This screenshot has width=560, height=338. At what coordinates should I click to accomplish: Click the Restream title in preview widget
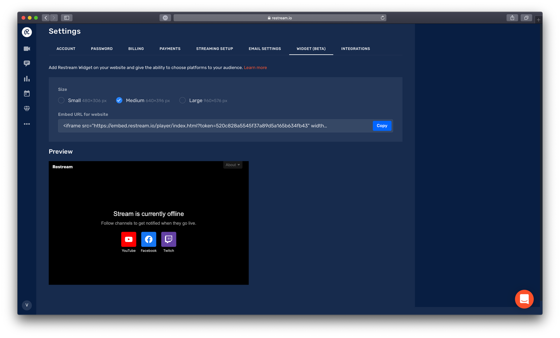click(x=62, y=167)
